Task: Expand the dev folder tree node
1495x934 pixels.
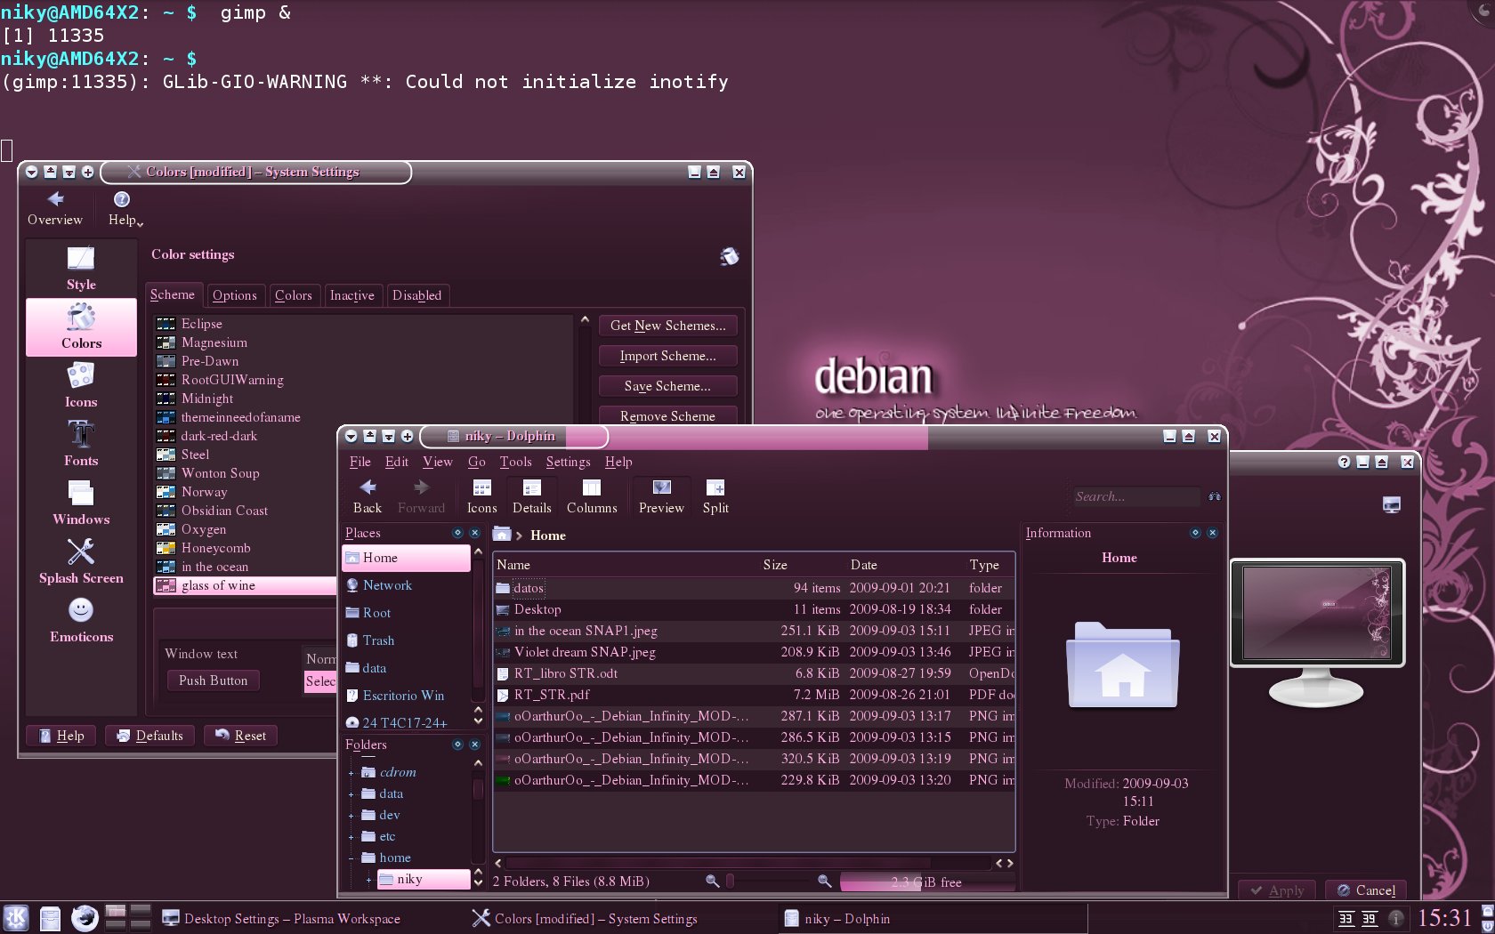Action: click(x=352, y=816)
